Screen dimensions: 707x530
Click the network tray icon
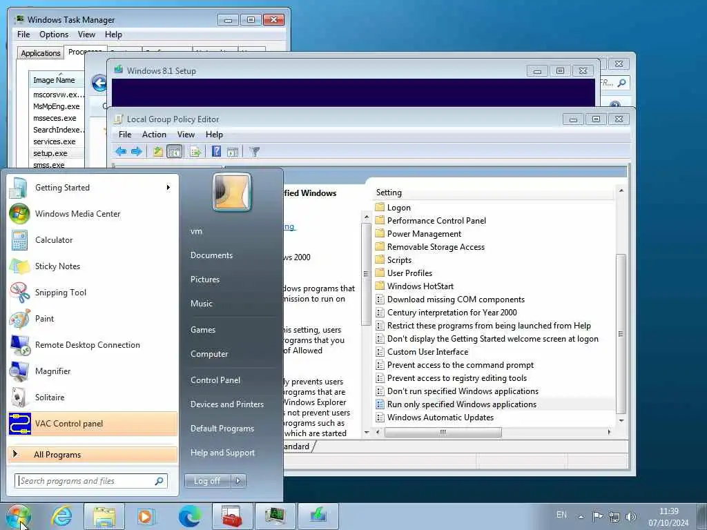click(x=614, y=516)
